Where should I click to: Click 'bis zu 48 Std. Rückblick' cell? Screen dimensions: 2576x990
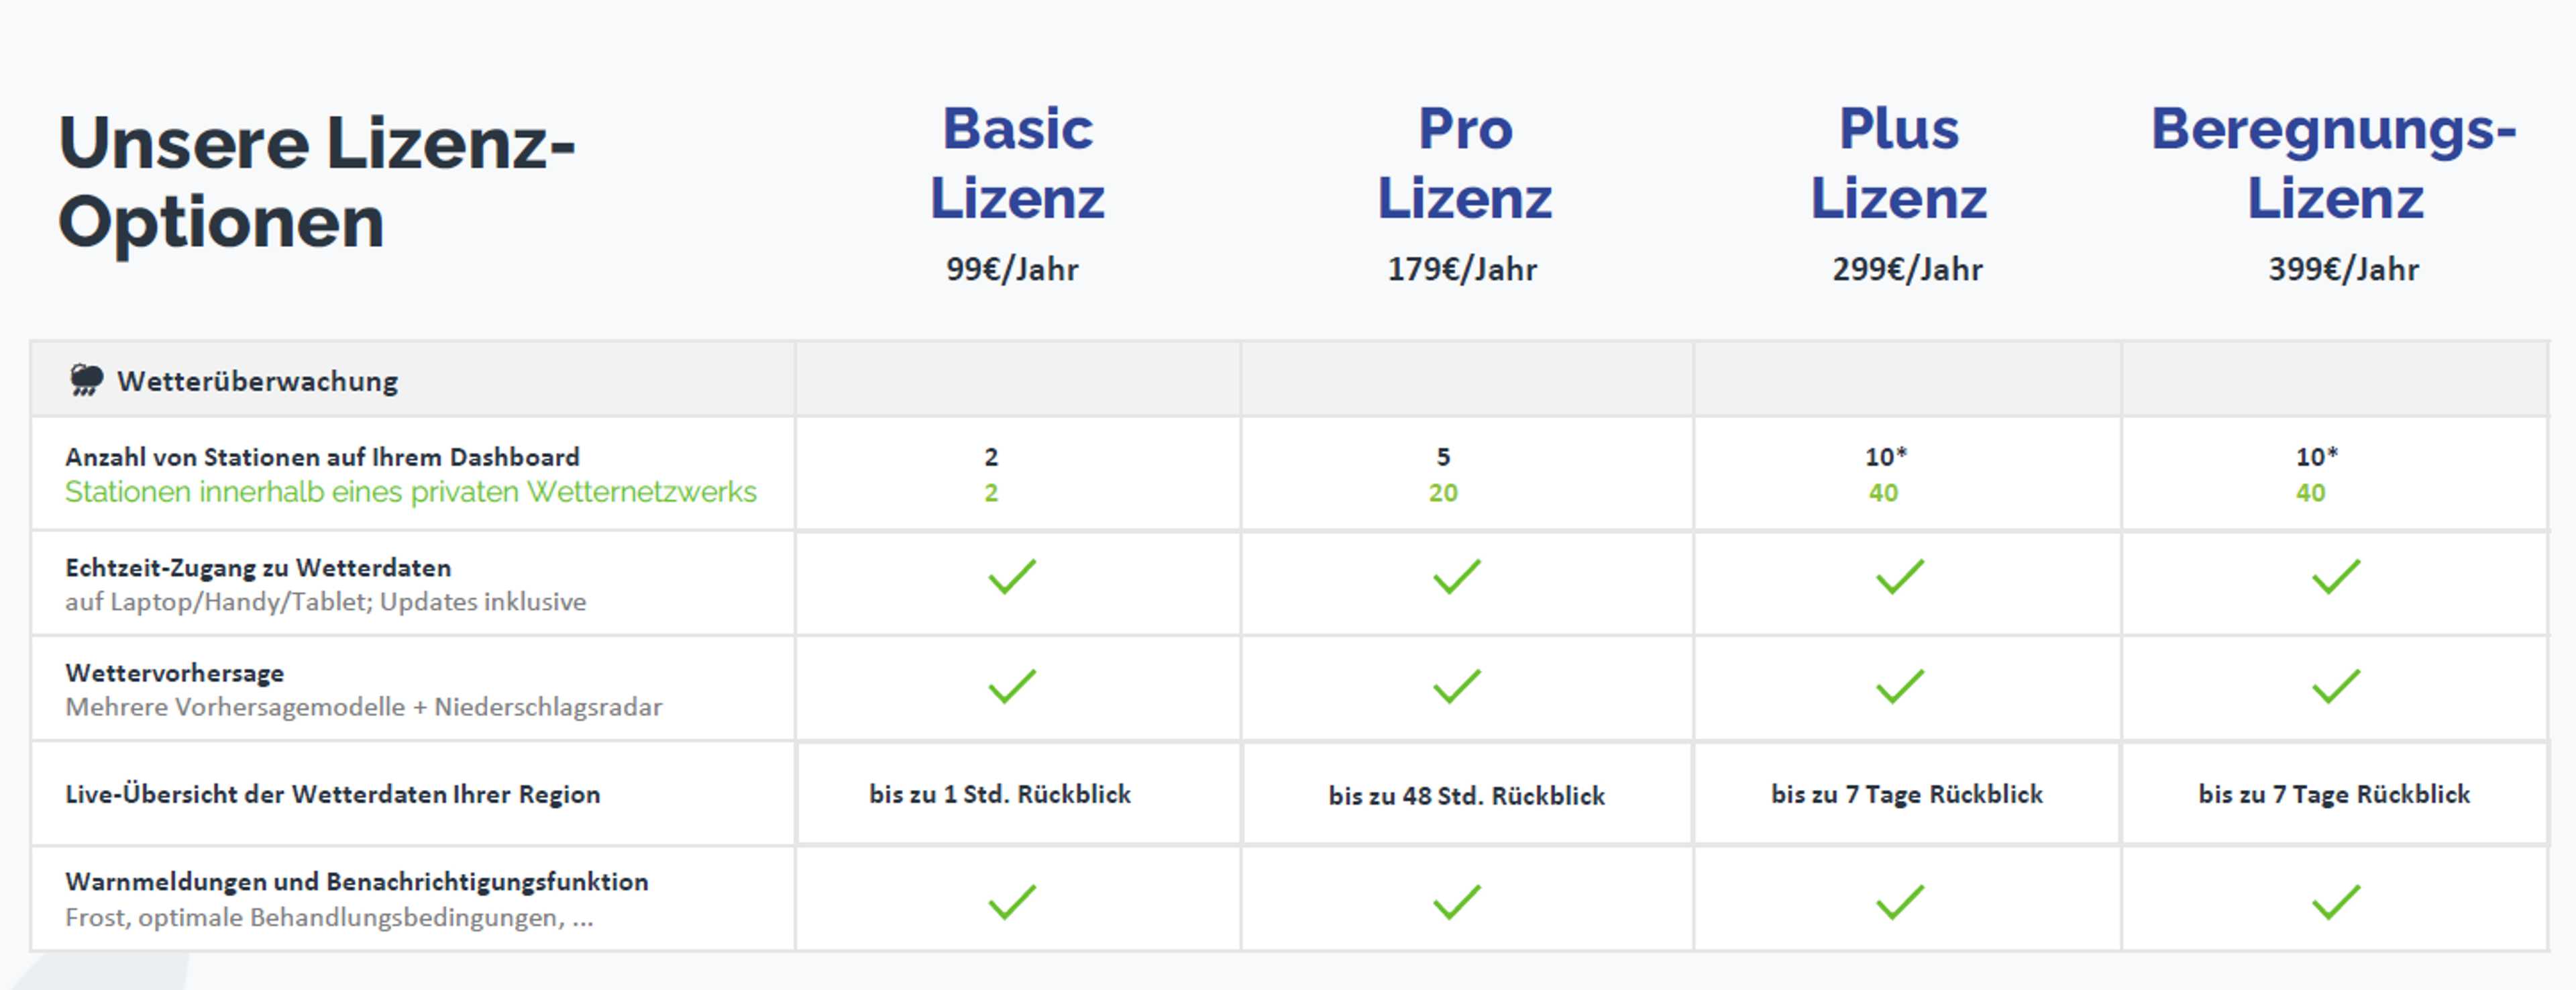click(1466, 796)
